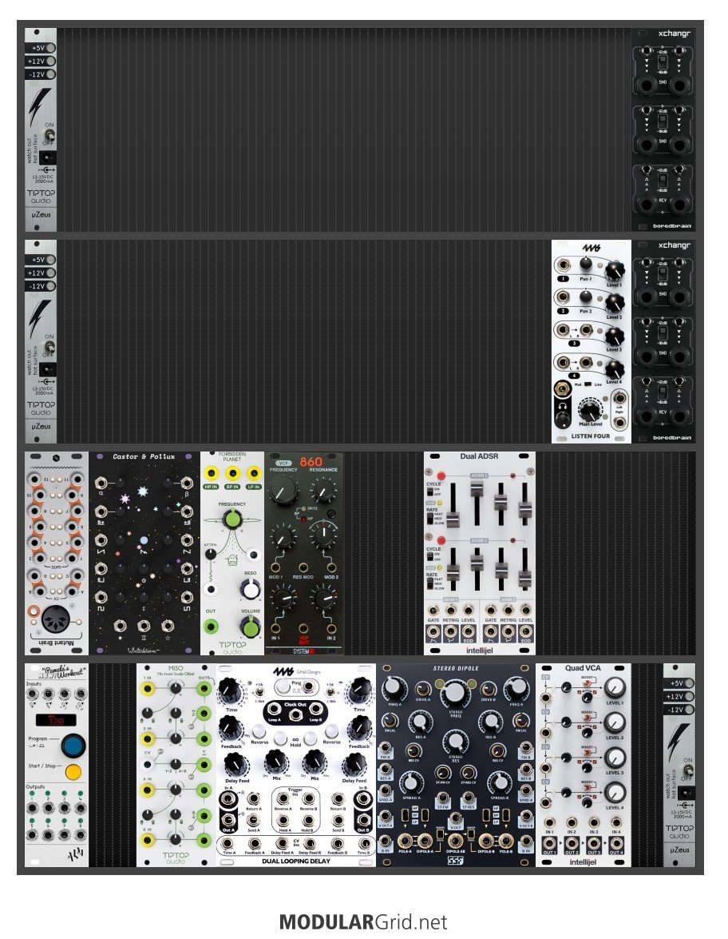Click the ADSR 1 release slider
The height and width of the screenshot is (939, 728).
524,510
